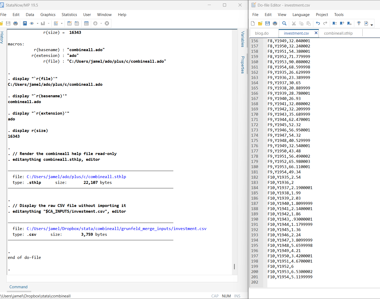
Task: Click line number 202 in the editor gutter
Action: pos(255,282)
